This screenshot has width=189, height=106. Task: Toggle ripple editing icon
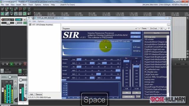pos(11,14)
